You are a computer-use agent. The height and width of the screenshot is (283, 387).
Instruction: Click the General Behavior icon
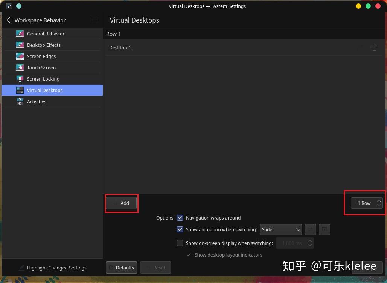pos(20,34)
